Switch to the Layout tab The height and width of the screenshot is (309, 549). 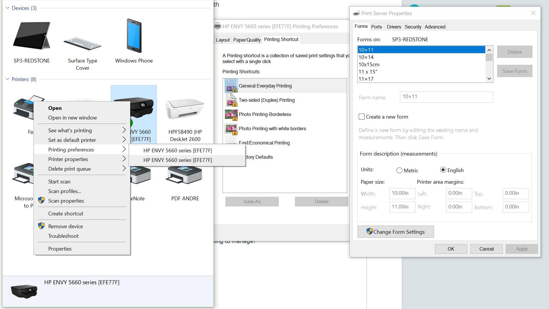click(x=223, y=40)
